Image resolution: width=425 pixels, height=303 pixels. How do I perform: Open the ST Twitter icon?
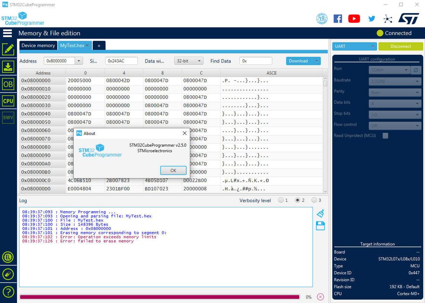[371, 19]
